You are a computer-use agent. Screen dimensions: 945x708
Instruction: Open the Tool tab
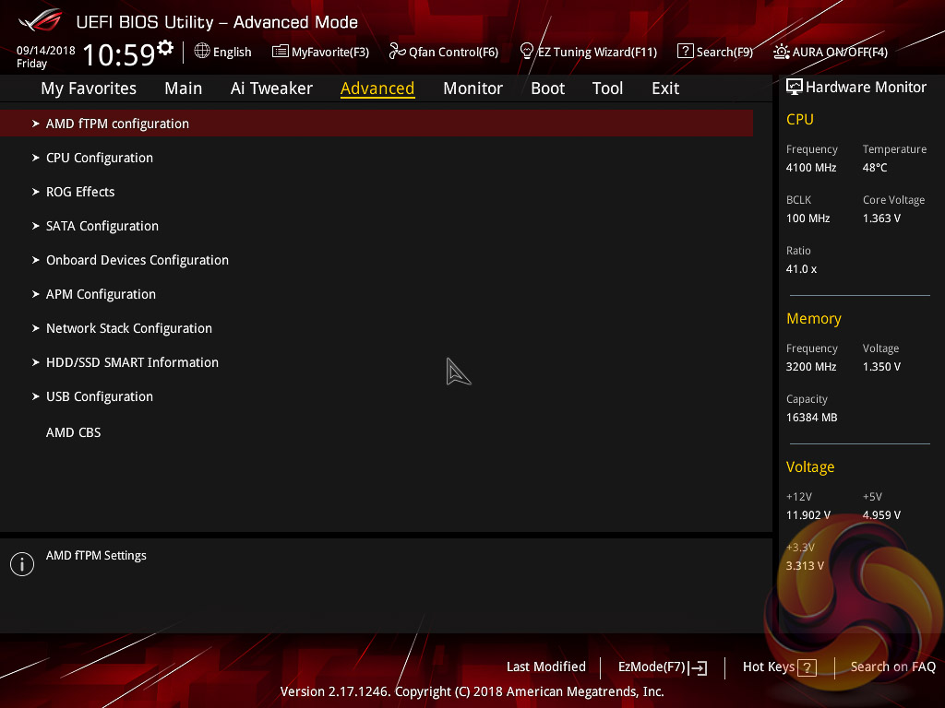[607, 88]
